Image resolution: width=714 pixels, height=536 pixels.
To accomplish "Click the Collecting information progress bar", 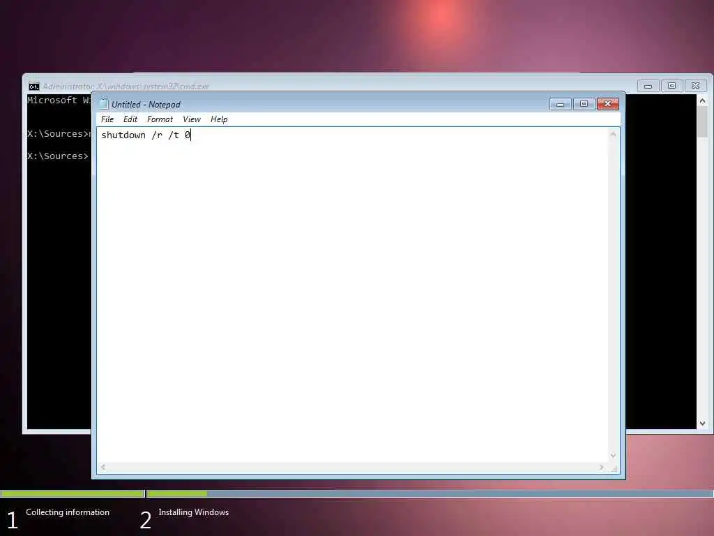I will click(72, 493).
